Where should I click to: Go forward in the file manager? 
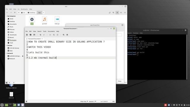pos(11,12)
